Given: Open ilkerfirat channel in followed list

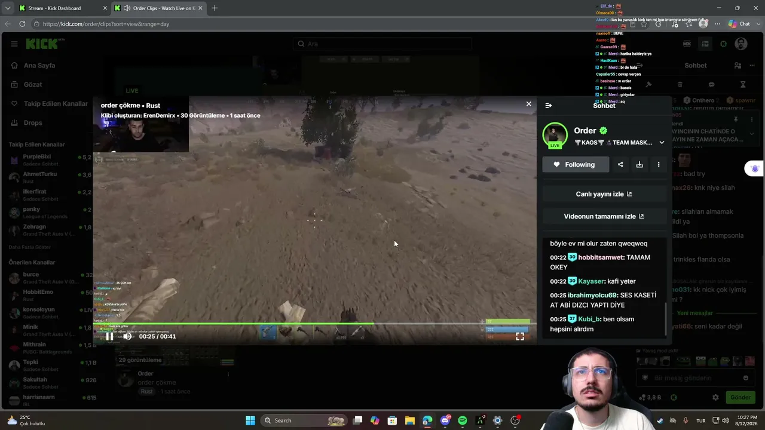Looking at the screenshot, I should click(x=49, y=195).
